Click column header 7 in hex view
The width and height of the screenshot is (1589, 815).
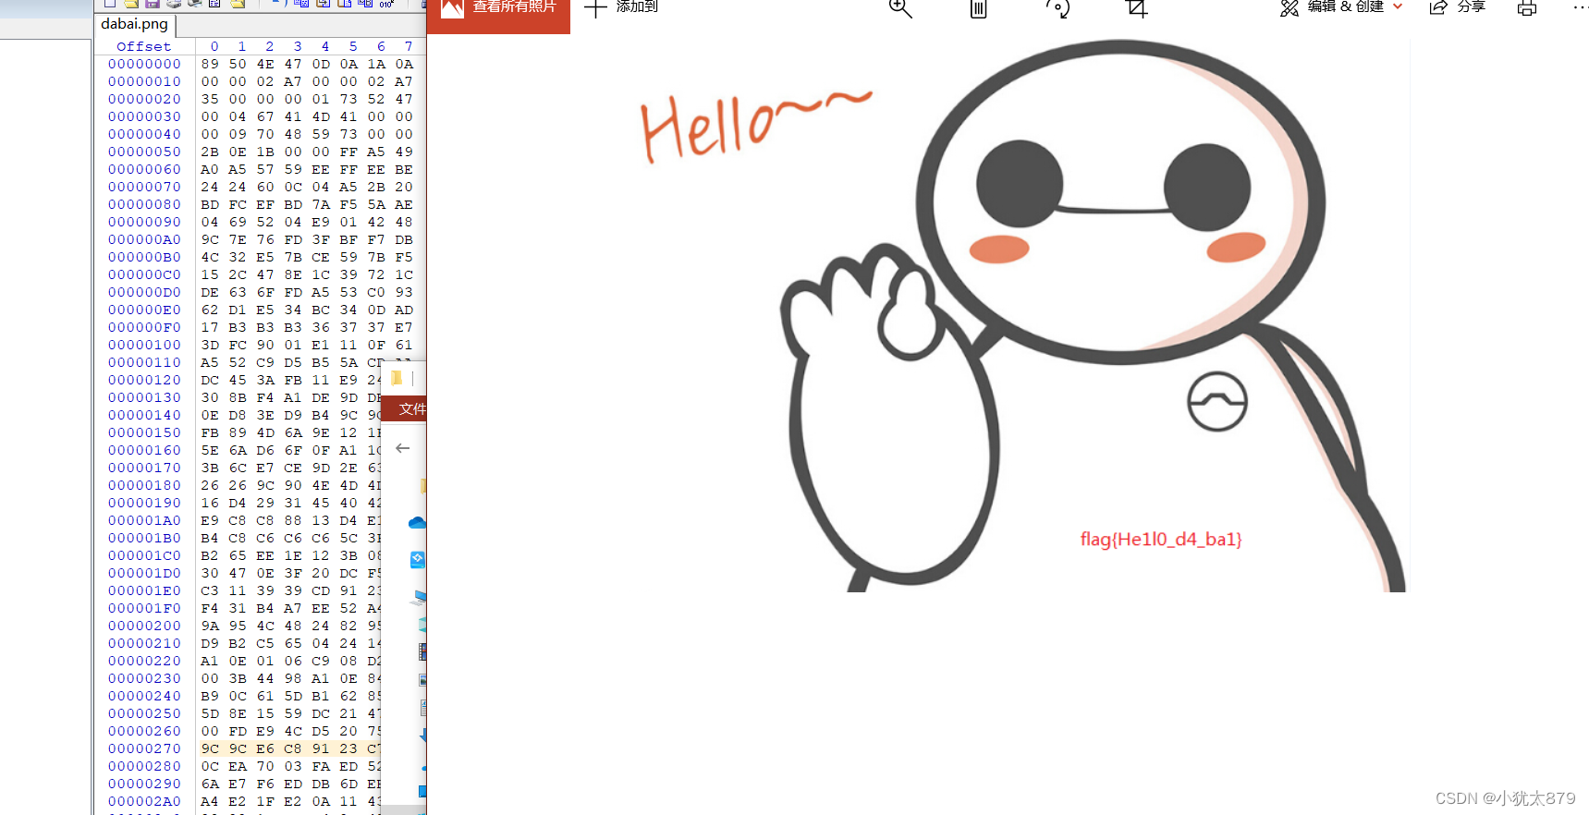(409, 46)
